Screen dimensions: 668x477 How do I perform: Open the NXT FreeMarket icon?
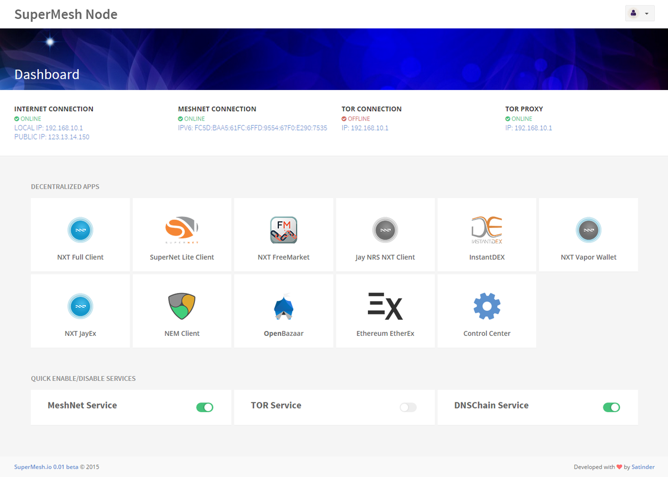(x=283, y=230)
